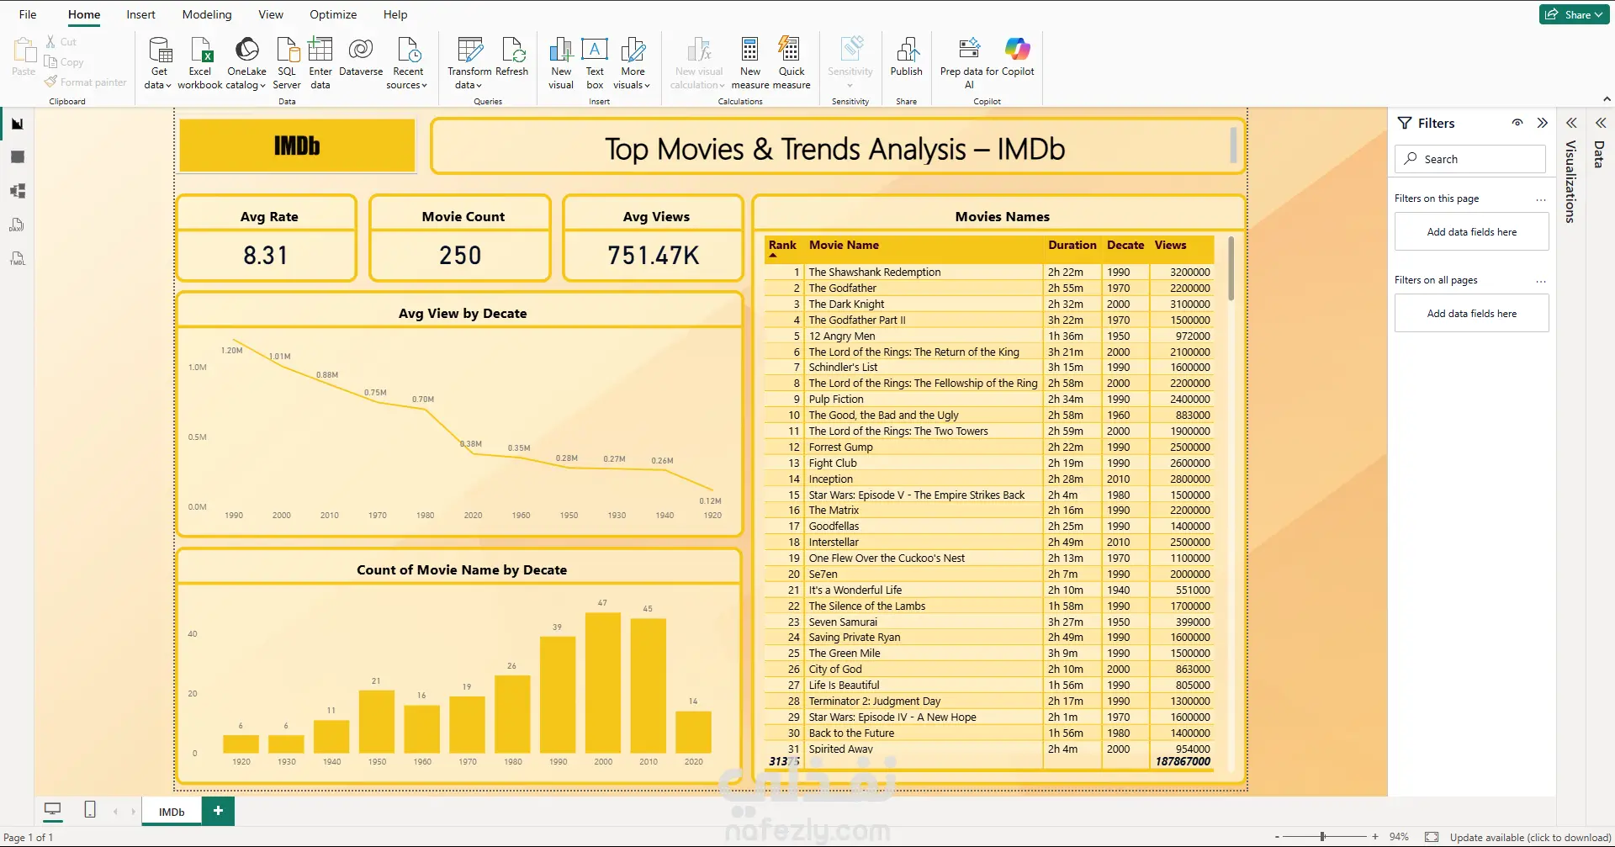
Task: Open the More visuals dropdown
Action: click(633, 63)
